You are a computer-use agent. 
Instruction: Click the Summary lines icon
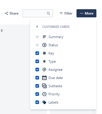[44, 37]
